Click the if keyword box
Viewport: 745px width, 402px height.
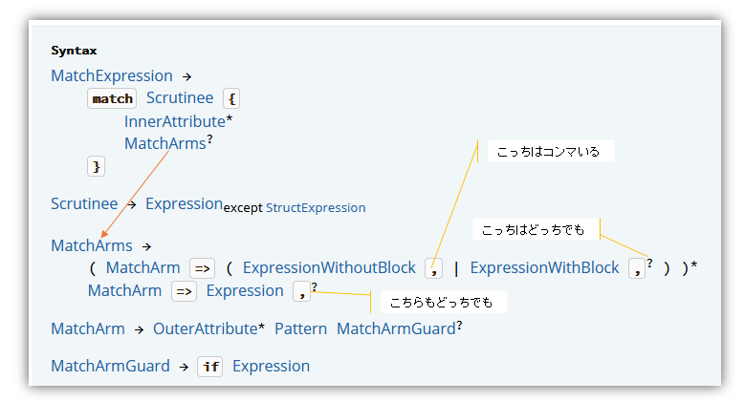210,366
